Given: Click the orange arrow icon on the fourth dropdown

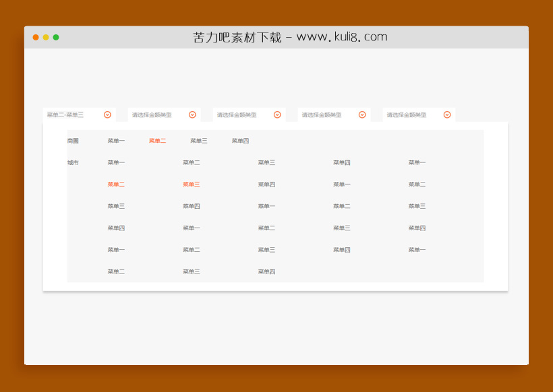Looking at the screenshot, I should point(362,115).
